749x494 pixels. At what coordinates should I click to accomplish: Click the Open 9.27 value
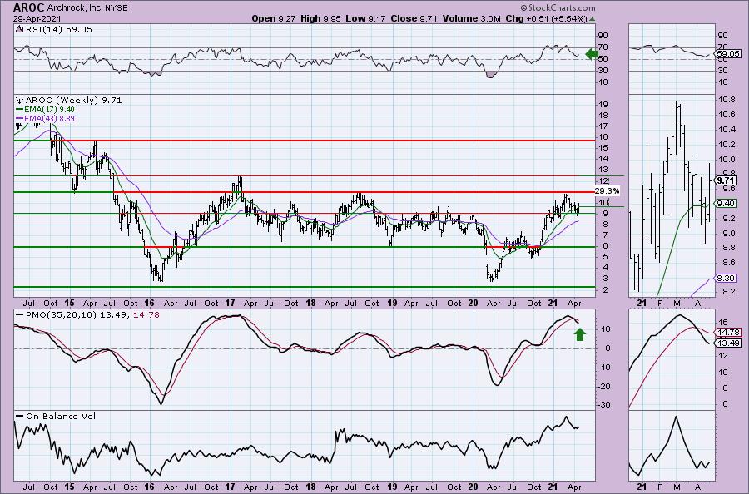(x=273, y=18)
